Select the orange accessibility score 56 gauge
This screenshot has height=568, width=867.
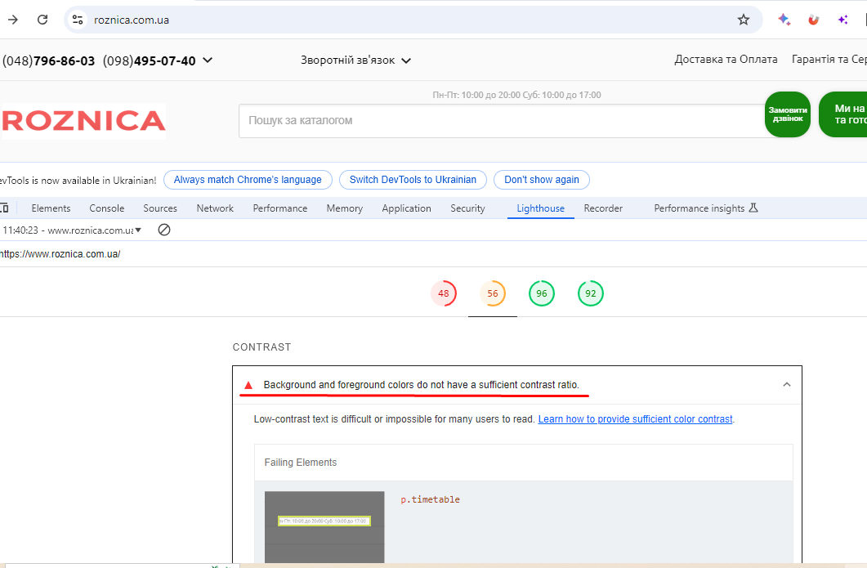[493, 293]
